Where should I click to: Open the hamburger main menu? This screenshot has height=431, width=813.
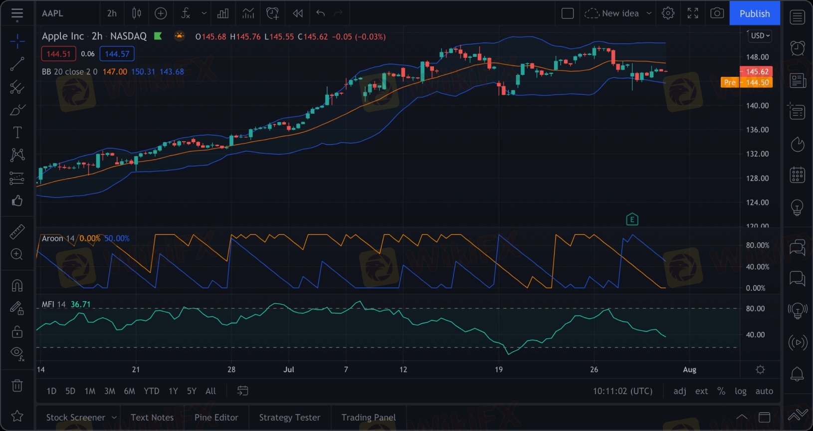coord(17,14)
